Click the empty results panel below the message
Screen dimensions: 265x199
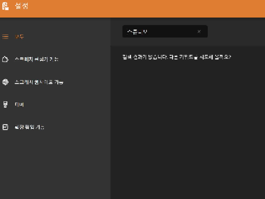[188, 129]
